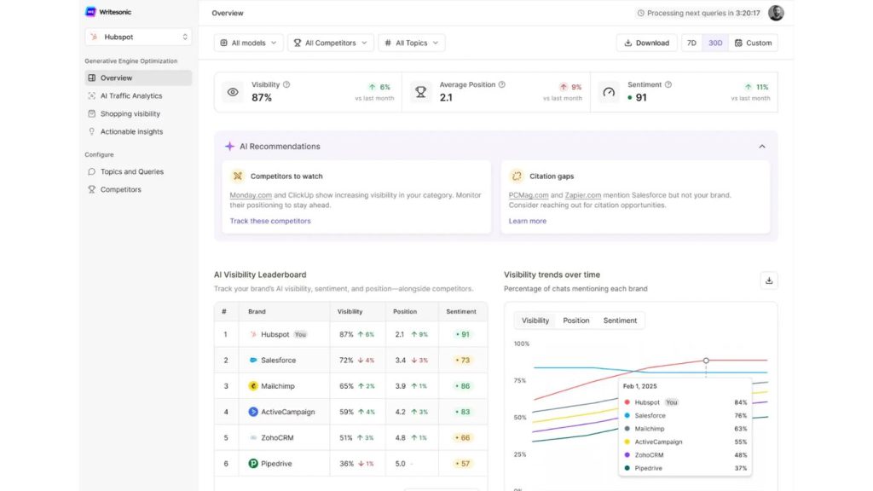Click the AI Traffic Analytics icon
The width and height of the screenshot is (873, 491).
click(92, 95)
